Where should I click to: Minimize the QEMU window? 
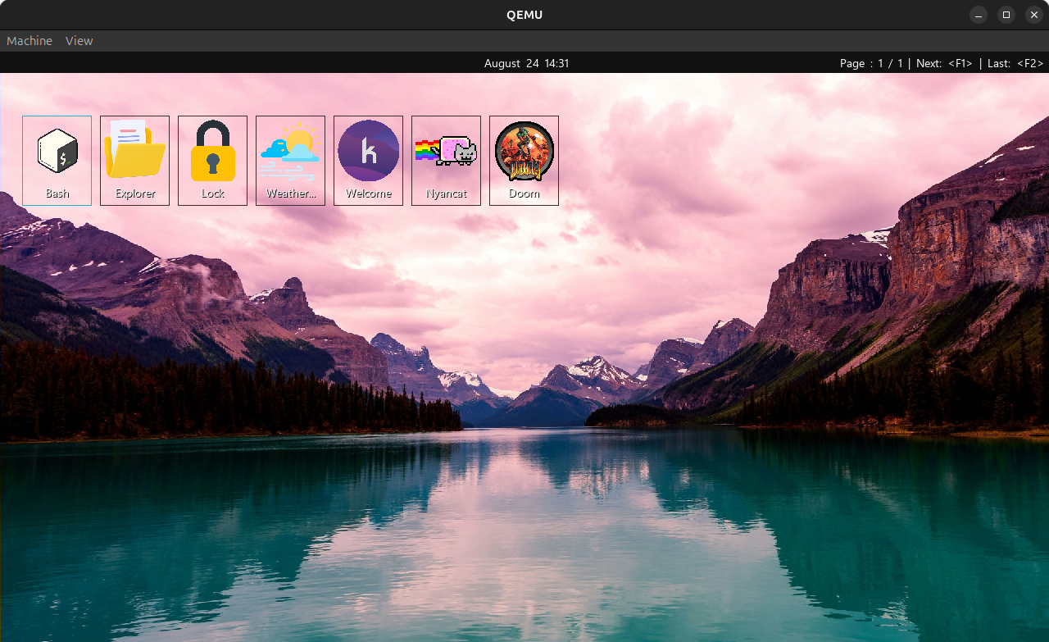point(979,15)
